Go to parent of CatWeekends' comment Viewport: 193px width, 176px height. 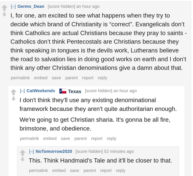pyautogui.click(x=81, y=138)
